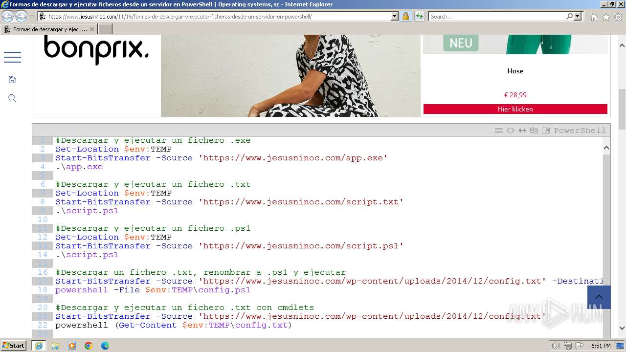Toggle plain code view icon
Image resolution: width=626 pixels, height=352 pixels.
[x=511, y=131]
